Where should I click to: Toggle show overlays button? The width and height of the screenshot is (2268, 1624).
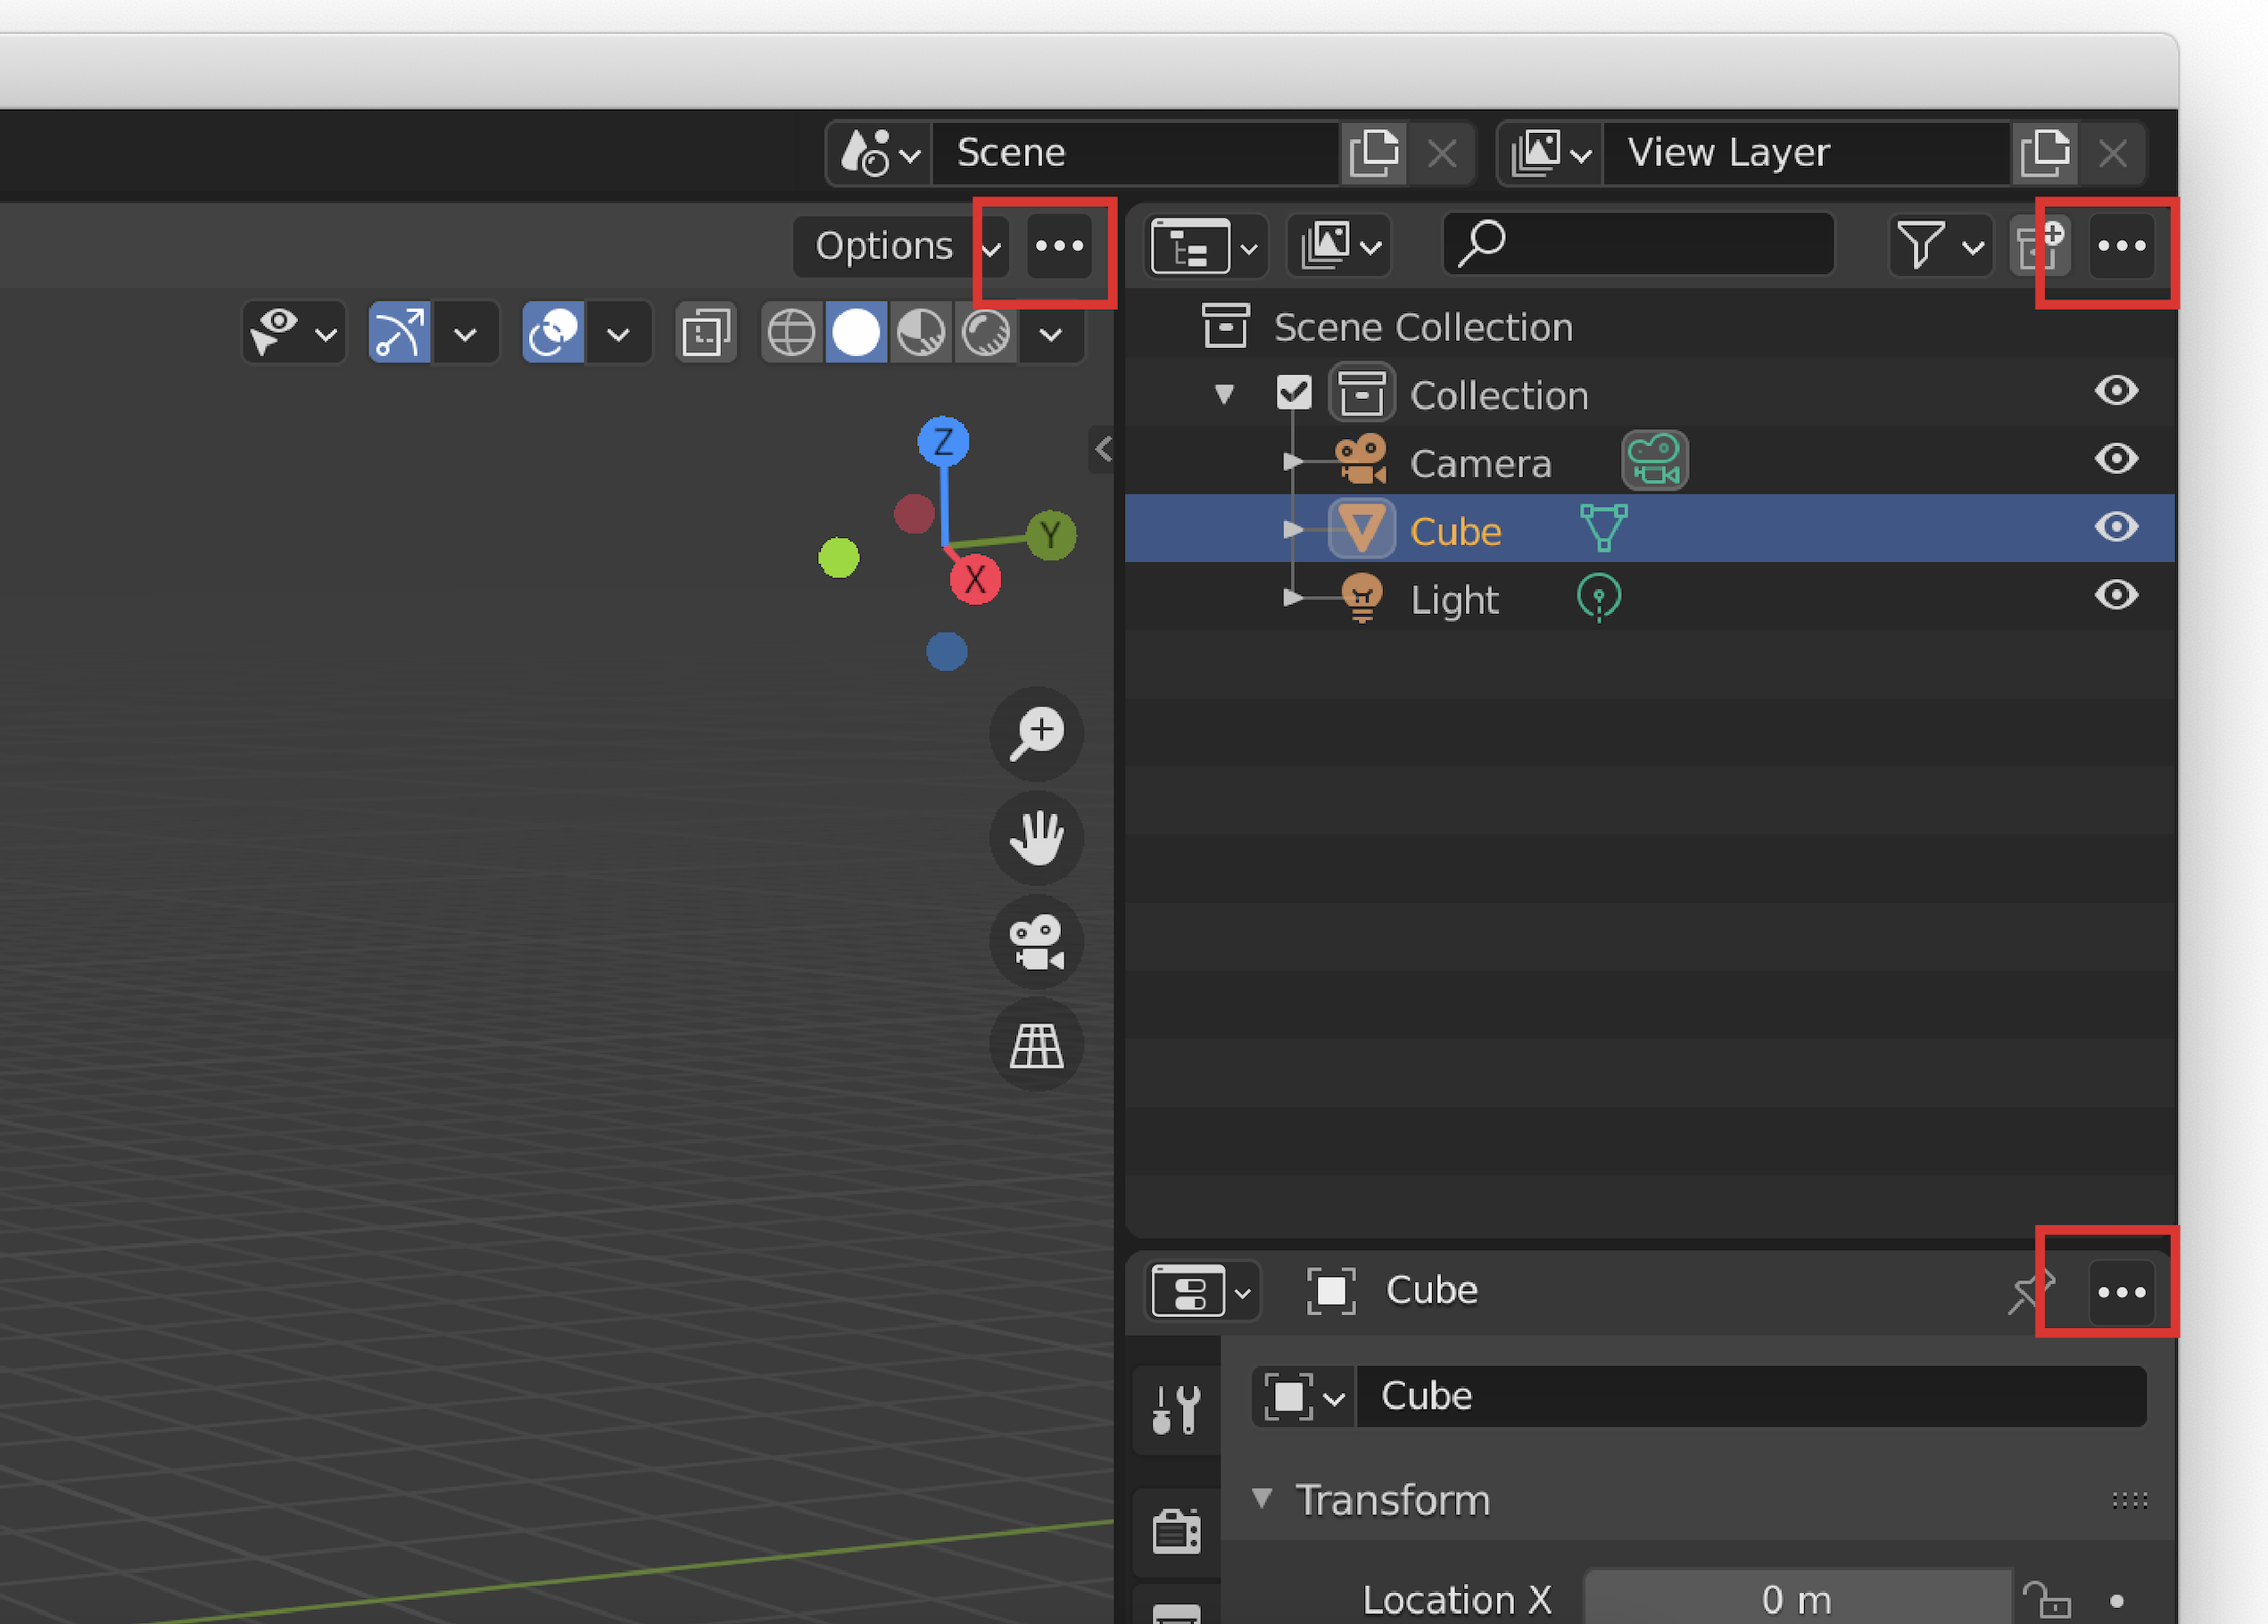coord(553,333)
